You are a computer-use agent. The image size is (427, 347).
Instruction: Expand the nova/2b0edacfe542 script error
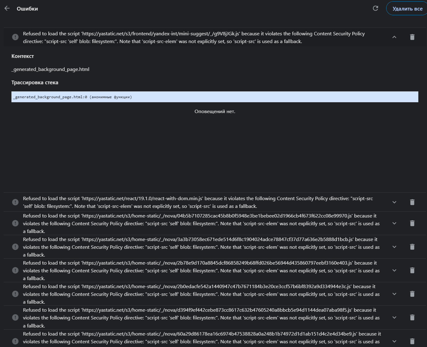pyautogui.click(x=394, y=294)
